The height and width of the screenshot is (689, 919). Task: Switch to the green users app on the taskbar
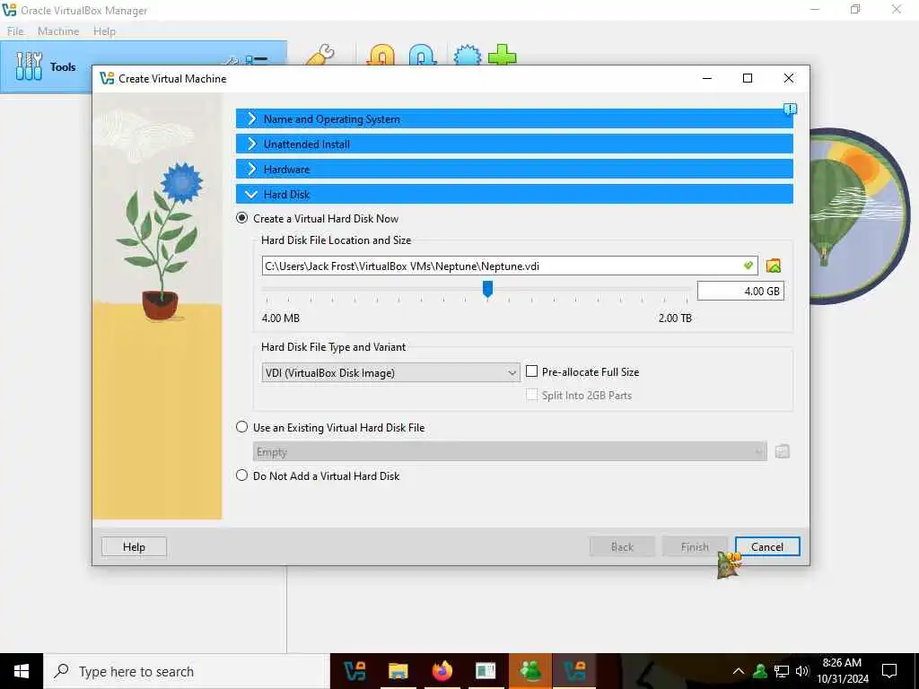(x=530, y=671)
